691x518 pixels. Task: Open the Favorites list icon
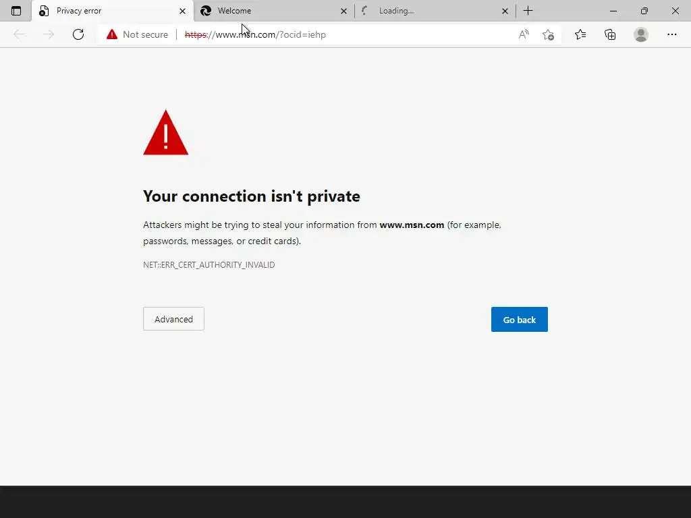click(580, 34)
